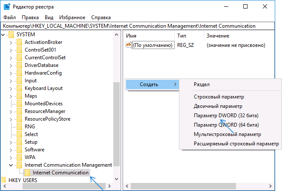282x191 pixels.
Task: Collapse Internet Communication Management key
Action: click(x=11, y=165)
